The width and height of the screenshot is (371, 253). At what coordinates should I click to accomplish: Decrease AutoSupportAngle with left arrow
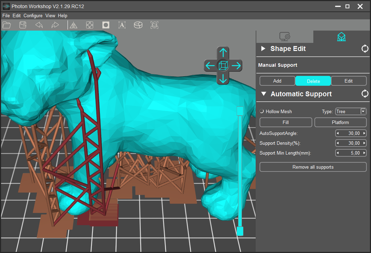point(338,133)
